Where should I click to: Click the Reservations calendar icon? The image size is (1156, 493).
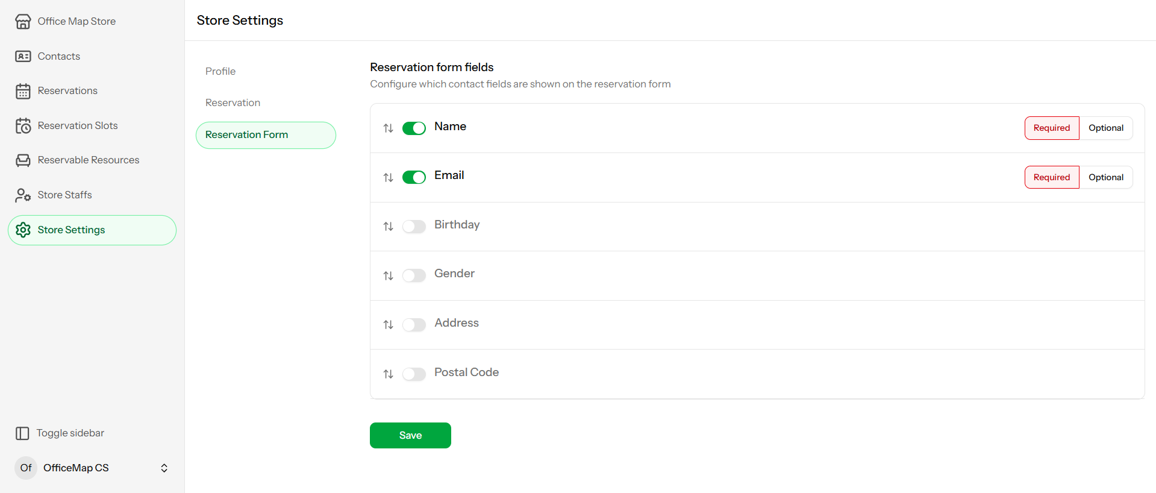(x=23, y=91)
